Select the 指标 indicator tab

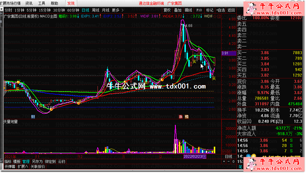coord(8,161)
